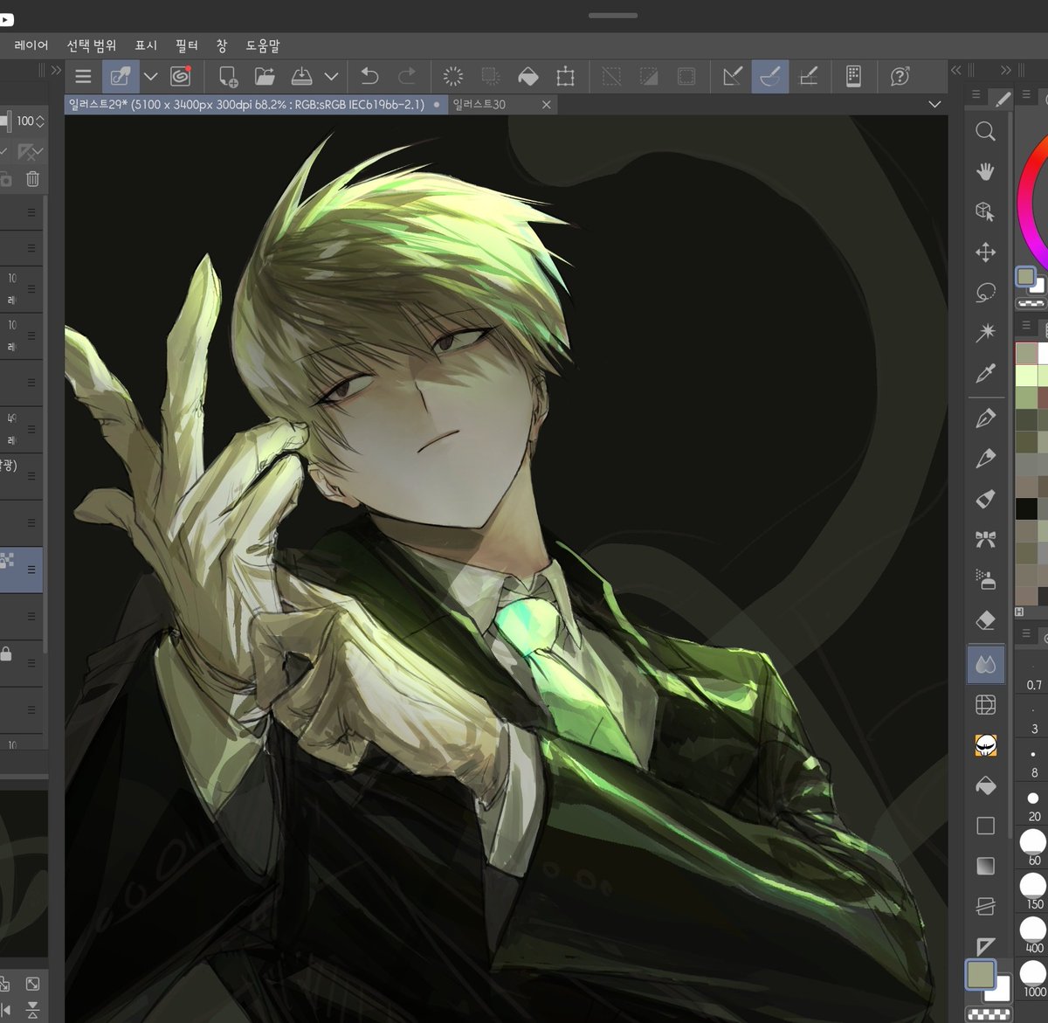Select the Pen tool
Screen dimensions: 1048x1023
(x=986, y=418)
